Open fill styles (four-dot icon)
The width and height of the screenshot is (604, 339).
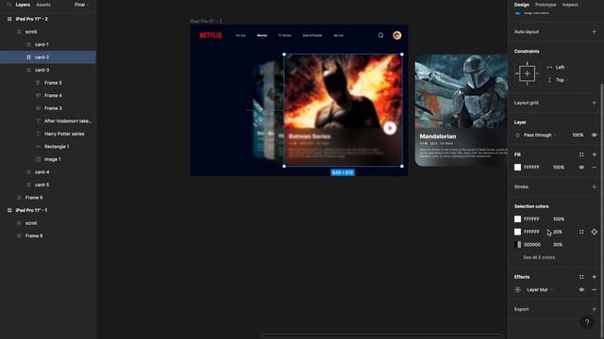pos(581,154)
